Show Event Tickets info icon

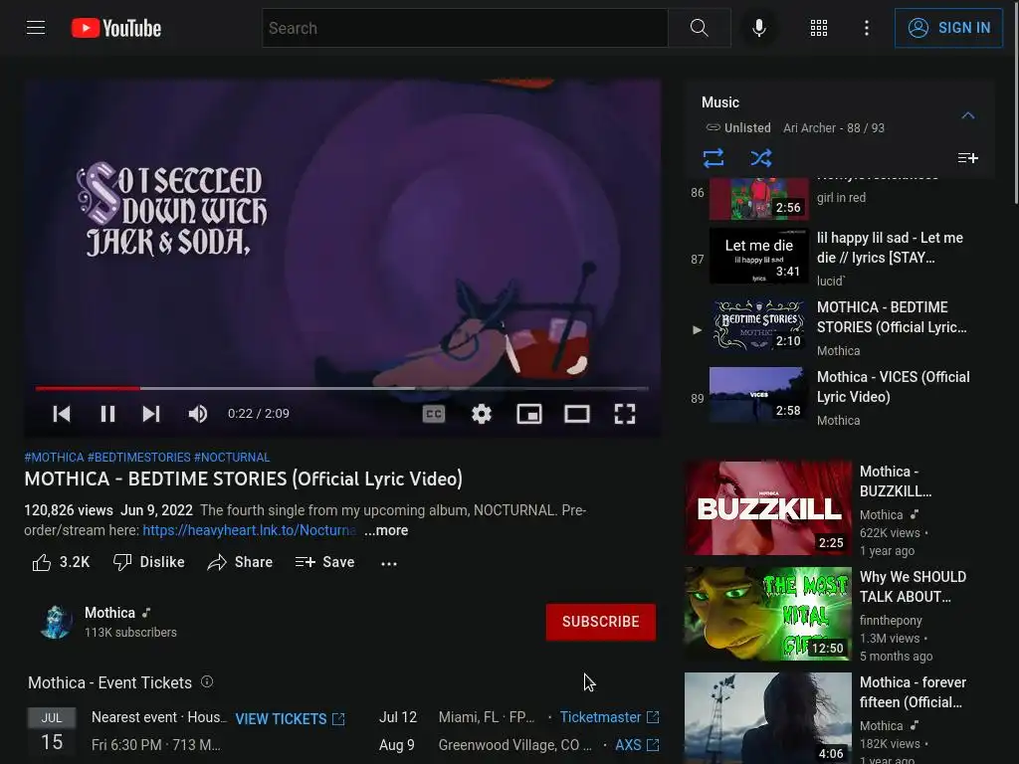[x=207, y=681]
